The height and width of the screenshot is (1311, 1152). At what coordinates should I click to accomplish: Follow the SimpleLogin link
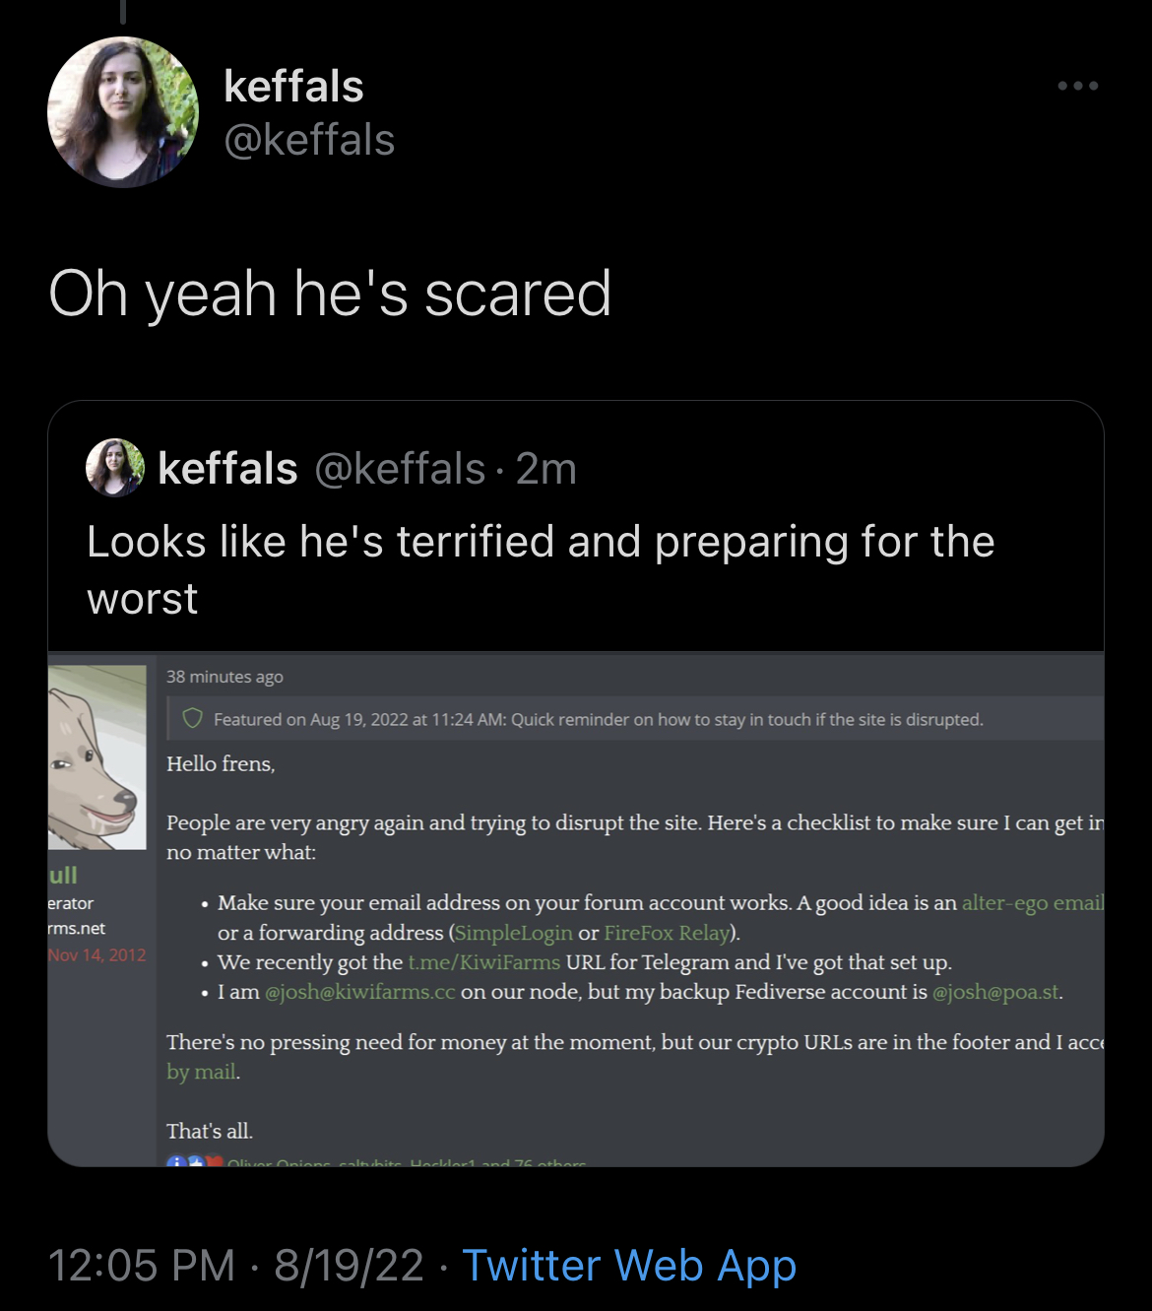pos(514,933)
